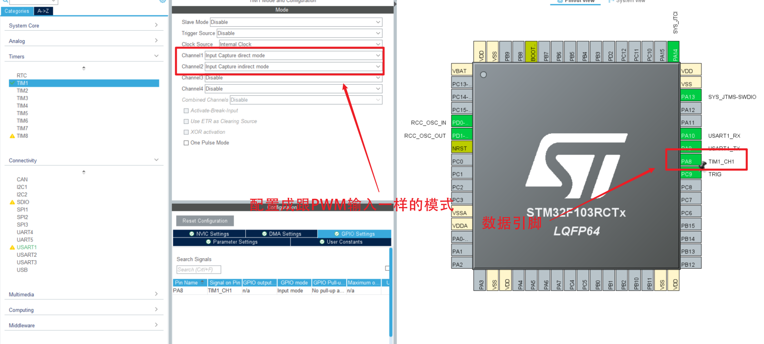Switch to the Categories tab
The image size is (764, 344).
pos(17,11)
